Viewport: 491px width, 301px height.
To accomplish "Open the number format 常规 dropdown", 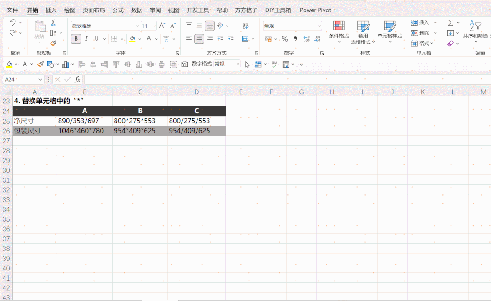I will [293, 26].
